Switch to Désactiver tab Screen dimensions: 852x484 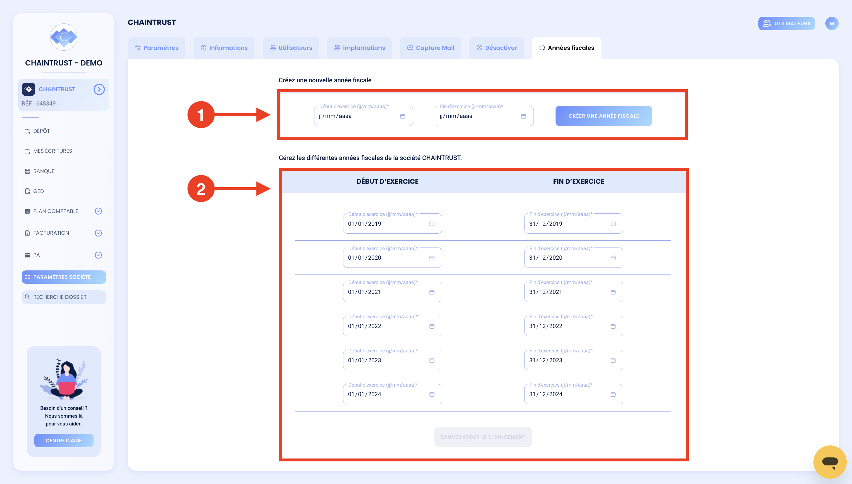(x=497, y=48)
